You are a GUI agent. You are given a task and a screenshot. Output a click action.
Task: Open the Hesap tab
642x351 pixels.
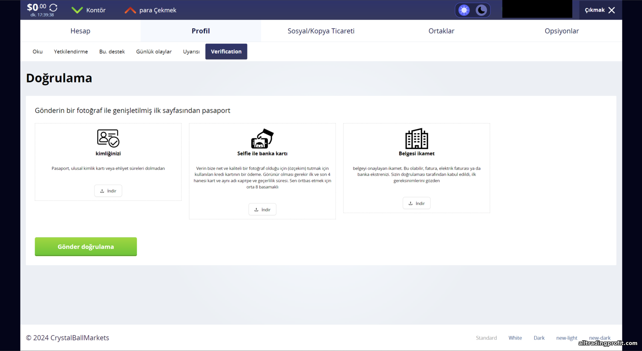coord(80,31)
